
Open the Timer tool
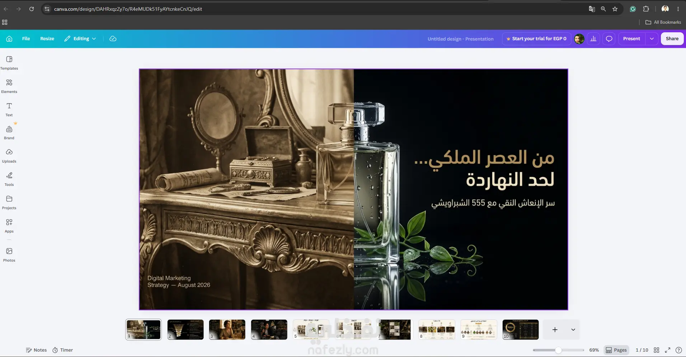pos(63,350)
